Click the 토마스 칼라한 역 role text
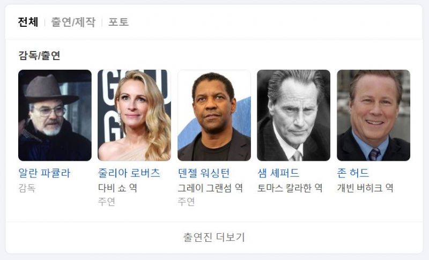 290,188
